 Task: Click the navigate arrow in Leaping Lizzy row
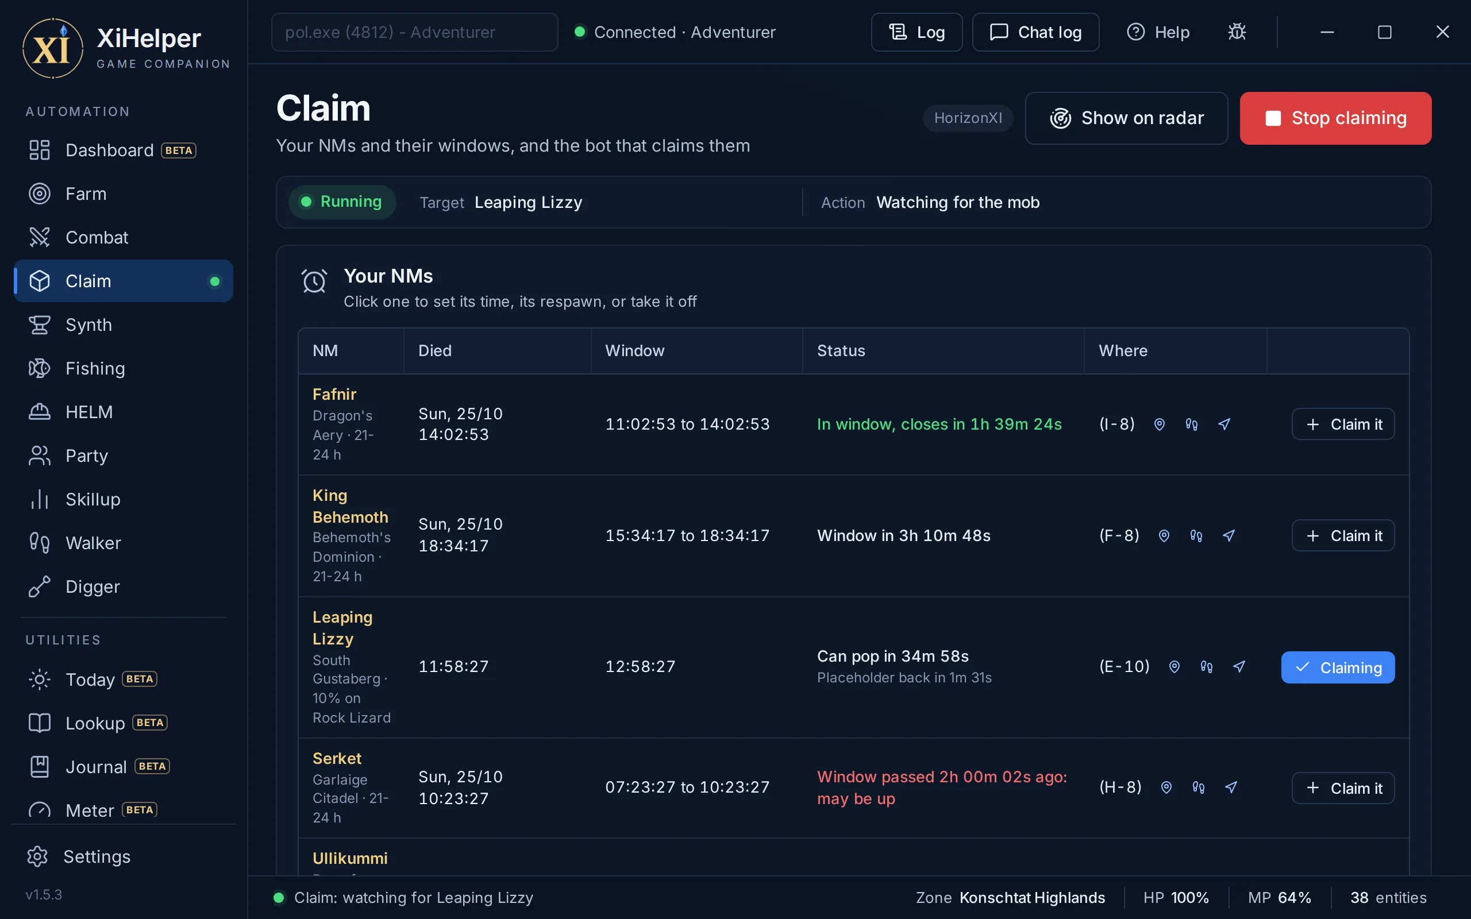point(1239,667)
